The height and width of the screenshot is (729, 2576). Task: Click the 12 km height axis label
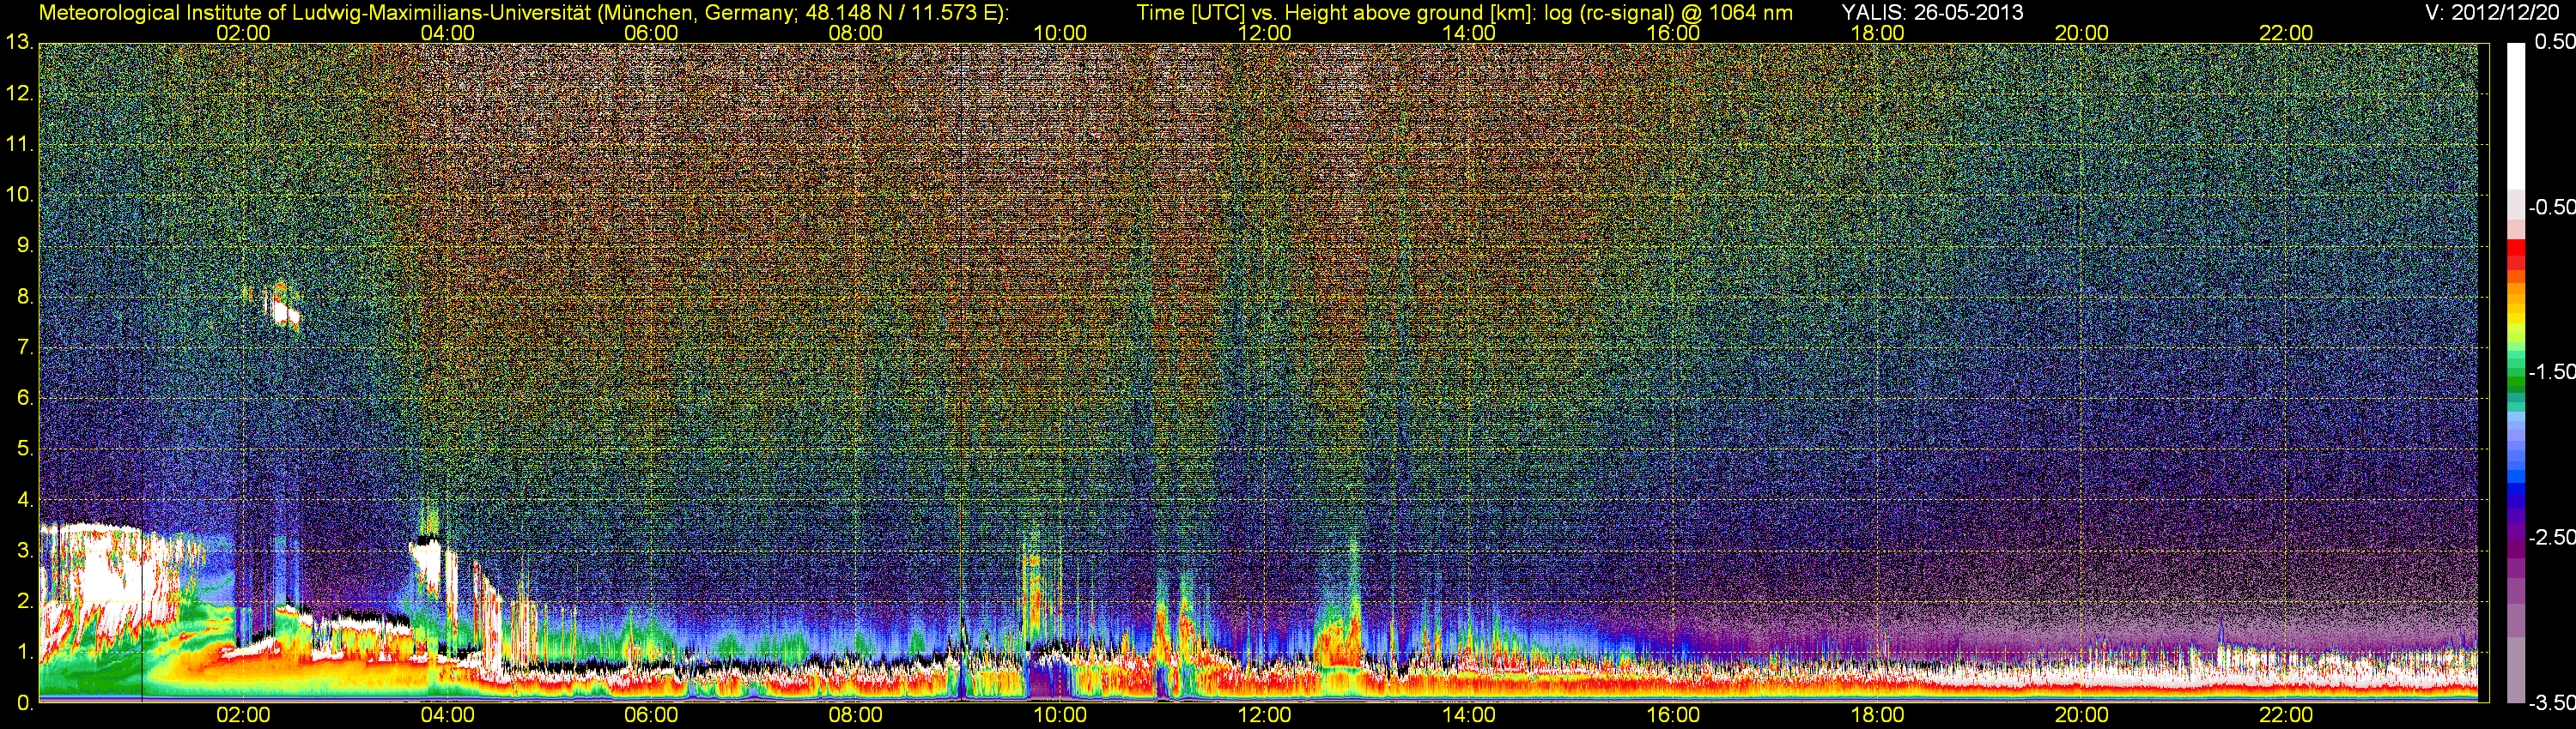click(19, 93)
